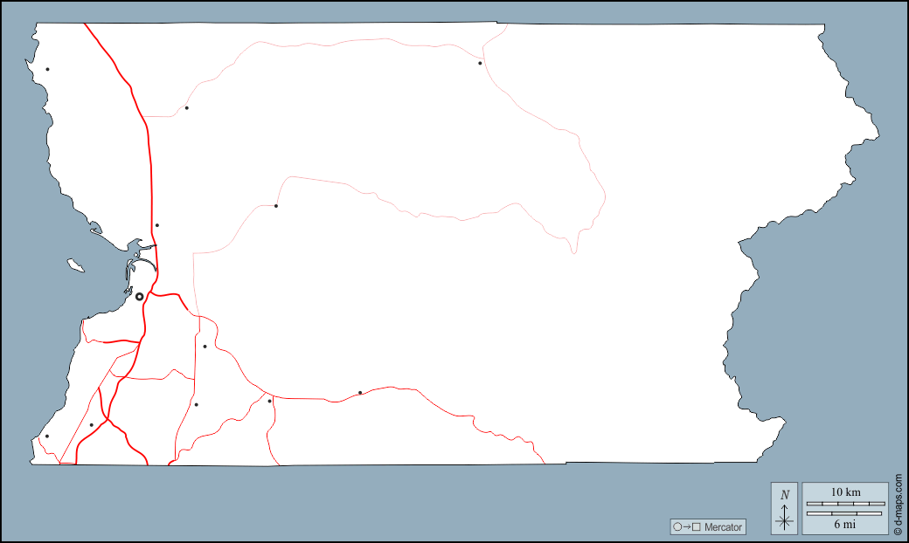Select the city dot in the southwest coastal corner

click(47, 436)
